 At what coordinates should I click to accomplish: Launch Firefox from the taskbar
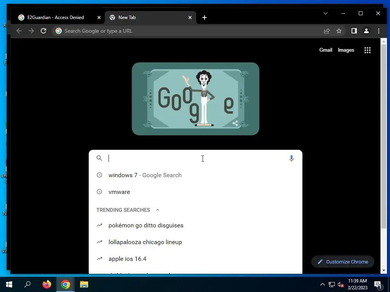pos(46,284)
